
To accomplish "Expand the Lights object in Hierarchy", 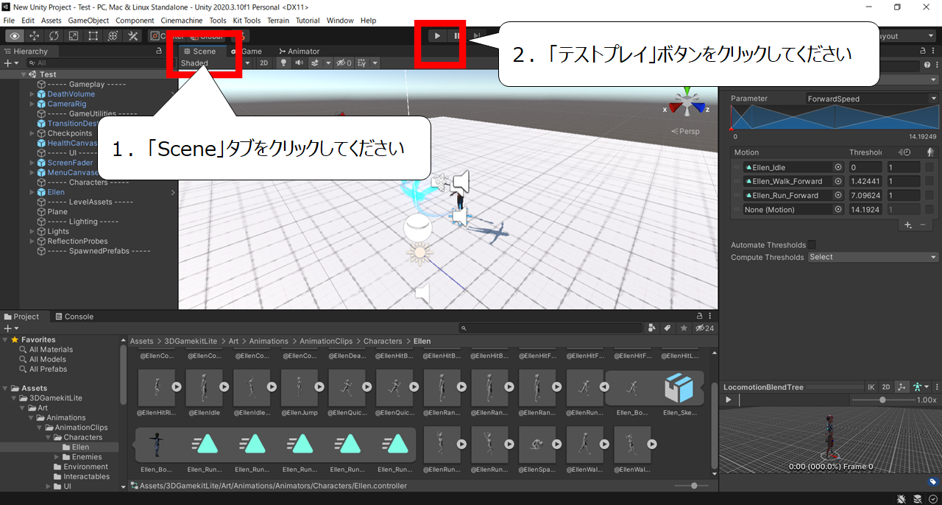I will [x=32, y=231].
